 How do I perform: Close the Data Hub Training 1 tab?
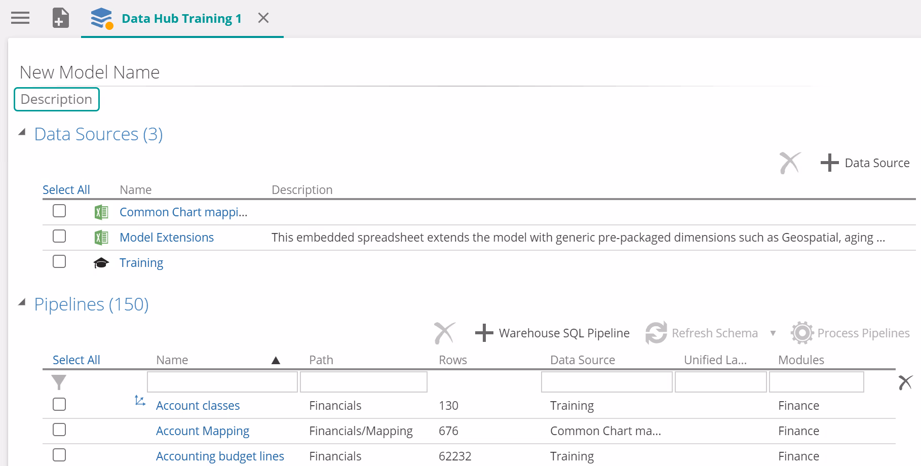click(263, 18)
